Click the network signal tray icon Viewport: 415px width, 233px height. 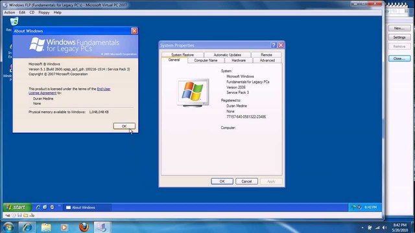pyautogui.click(x=377, y=227)
